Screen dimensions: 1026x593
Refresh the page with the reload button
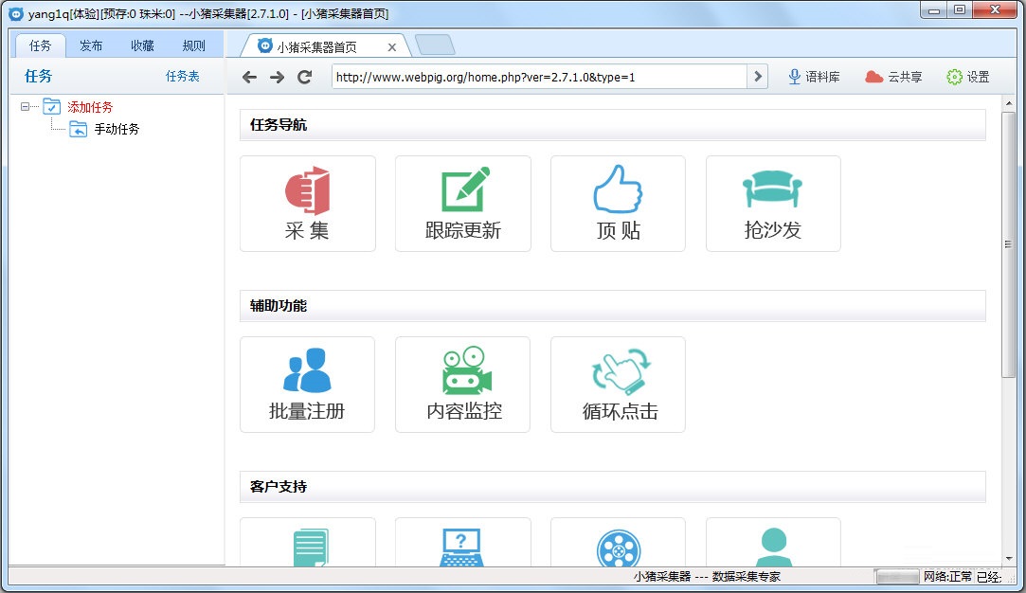(303, 77)
